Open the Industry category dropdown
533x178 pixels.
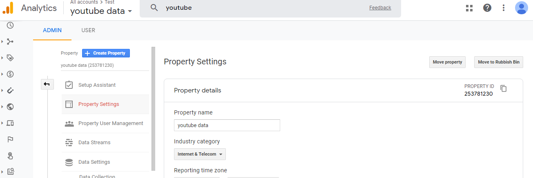click(x=200, y=154)
